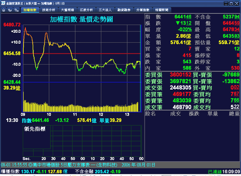
Task: Click the back arrow toolbar icon
Action: [10, 10]
